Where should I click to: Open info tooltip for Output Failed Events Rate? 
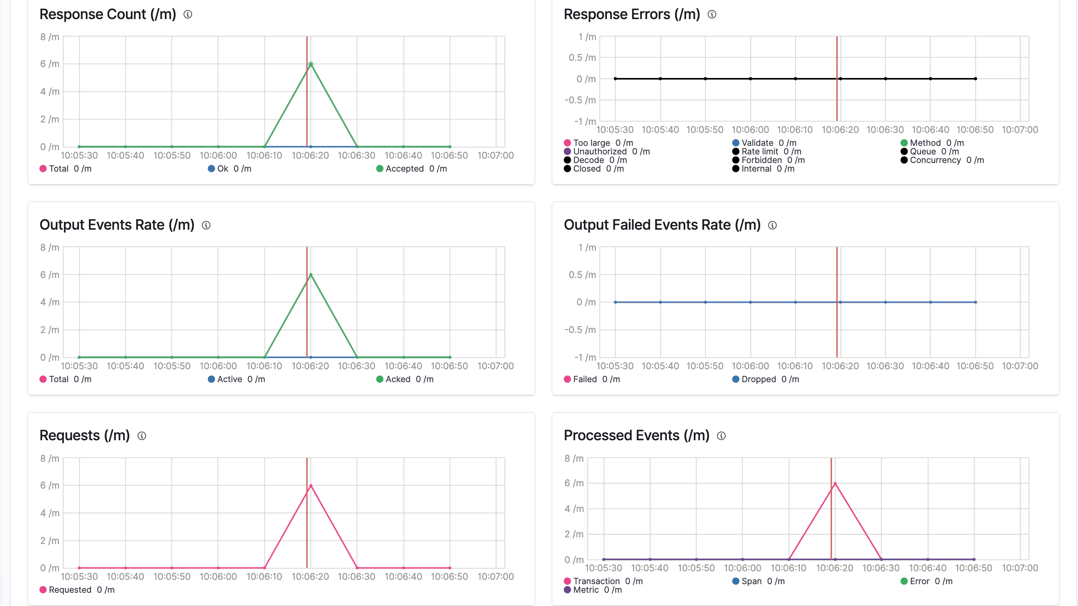tap(773, 225)
